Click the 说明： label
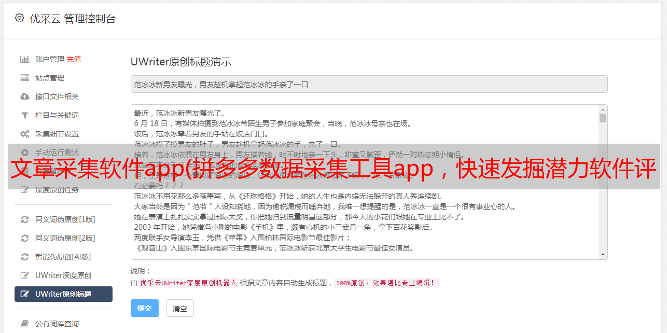 click(141, 271)
